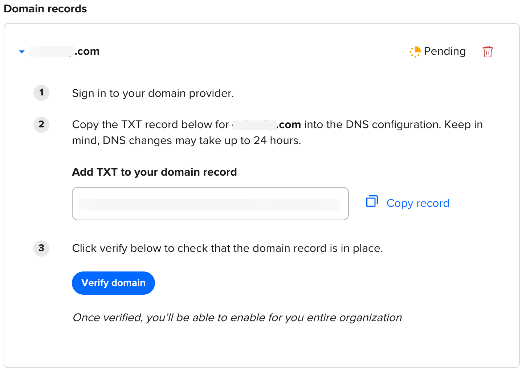
Task: Click the once verified italic note
Action: pyautogui.click(x=237, y=317)
